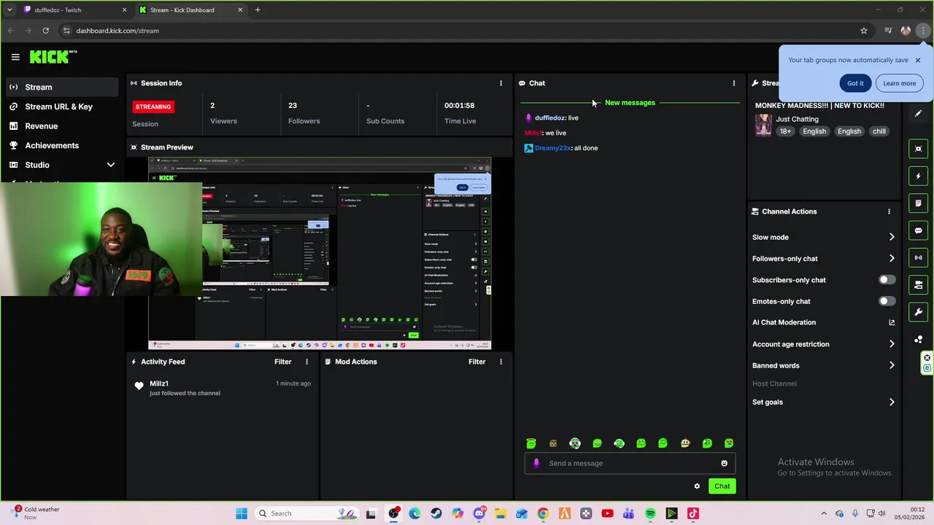Click the Just Chatting category thumbnail
The height and width of the screenshot is (525, 934).
tap(763, 125)
